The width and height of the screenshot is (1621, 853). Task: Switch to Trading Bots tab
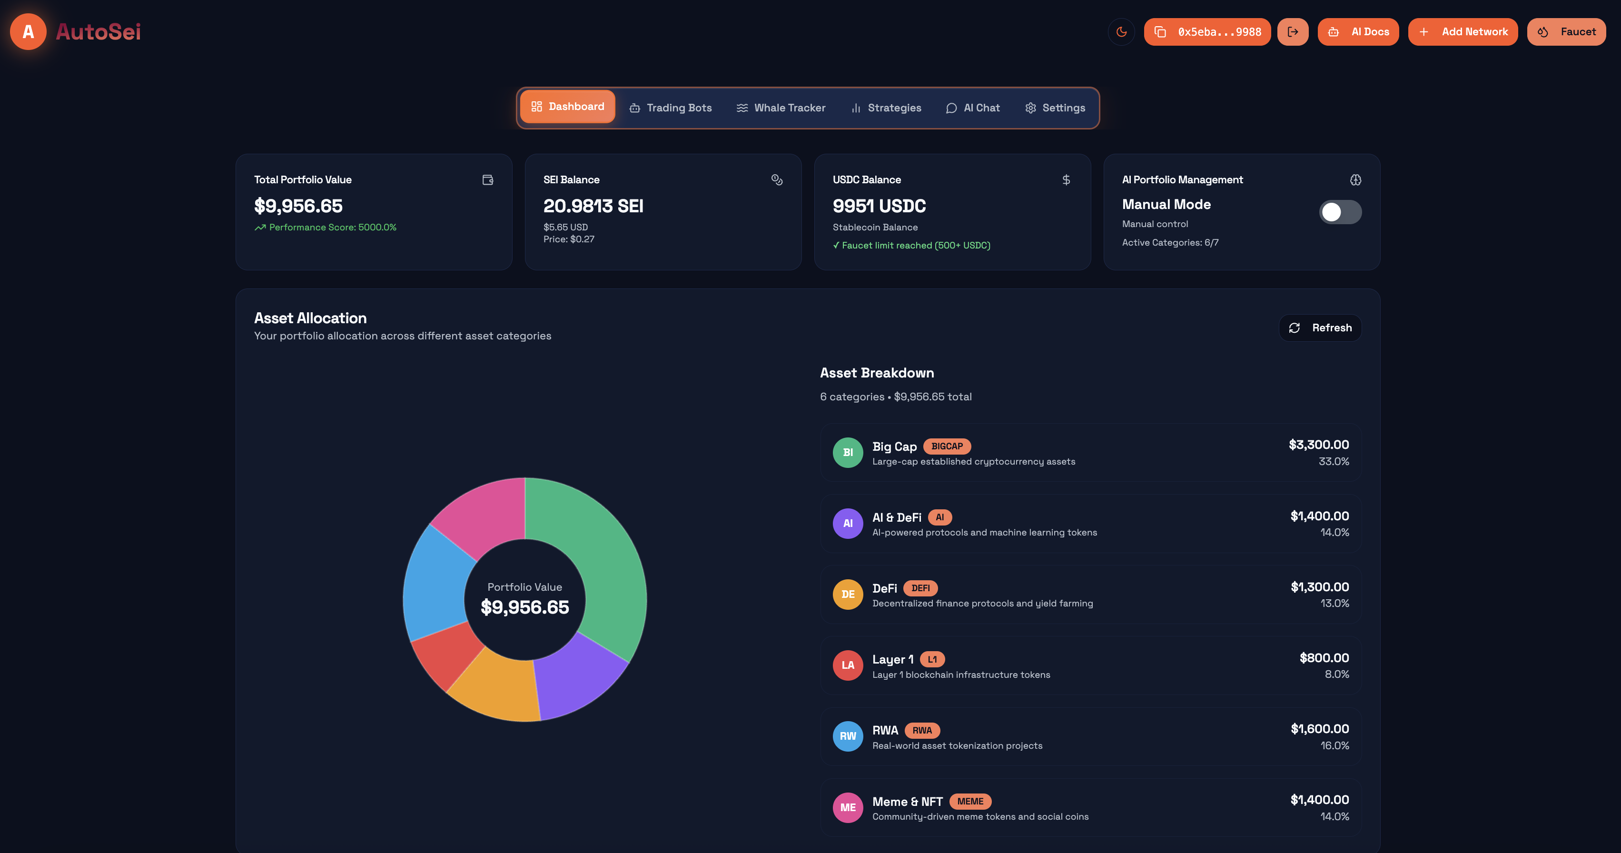coord(670,108)
